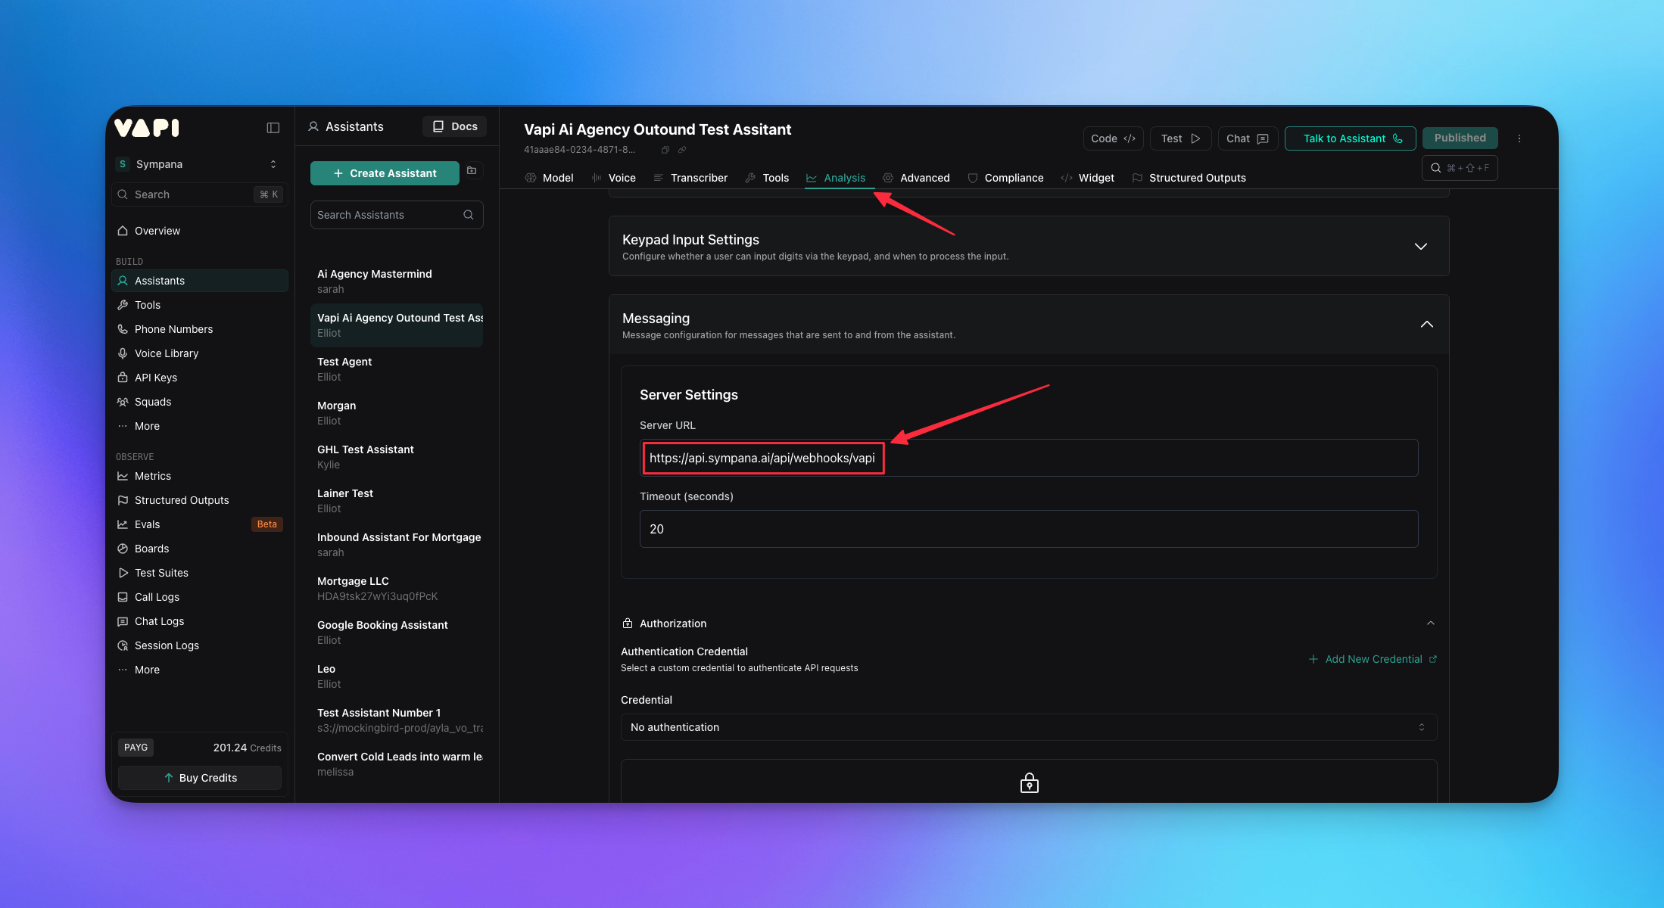Select GHL Test Assistant
The width and height of the screenshot is (1664, 908).
(x=397, y=457)
